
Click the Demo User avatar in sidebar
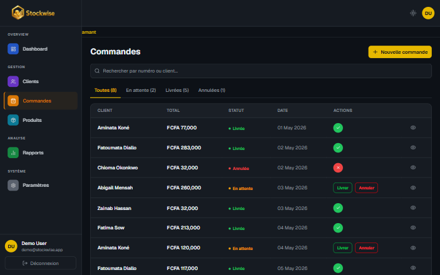click(11, 246)
